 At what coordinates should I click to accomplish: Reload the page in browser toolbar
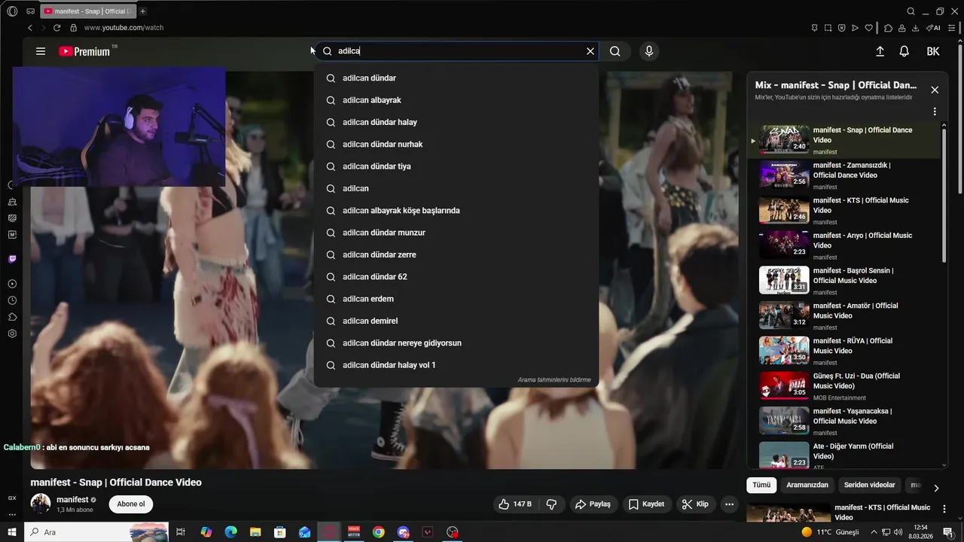point(56,28)
